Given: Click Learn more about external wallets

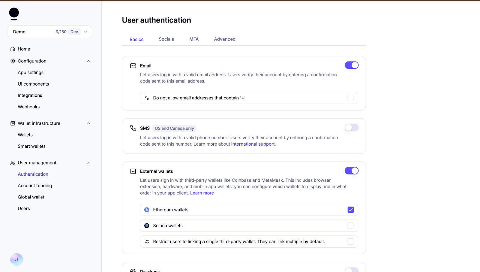Looking at the screenshot, I should click(202, 193).
